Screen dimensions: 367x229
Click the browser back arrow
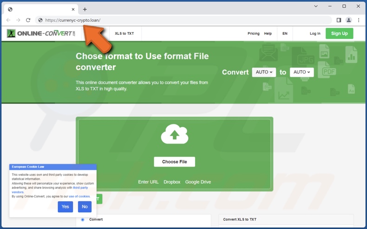(x=8, y=20)
